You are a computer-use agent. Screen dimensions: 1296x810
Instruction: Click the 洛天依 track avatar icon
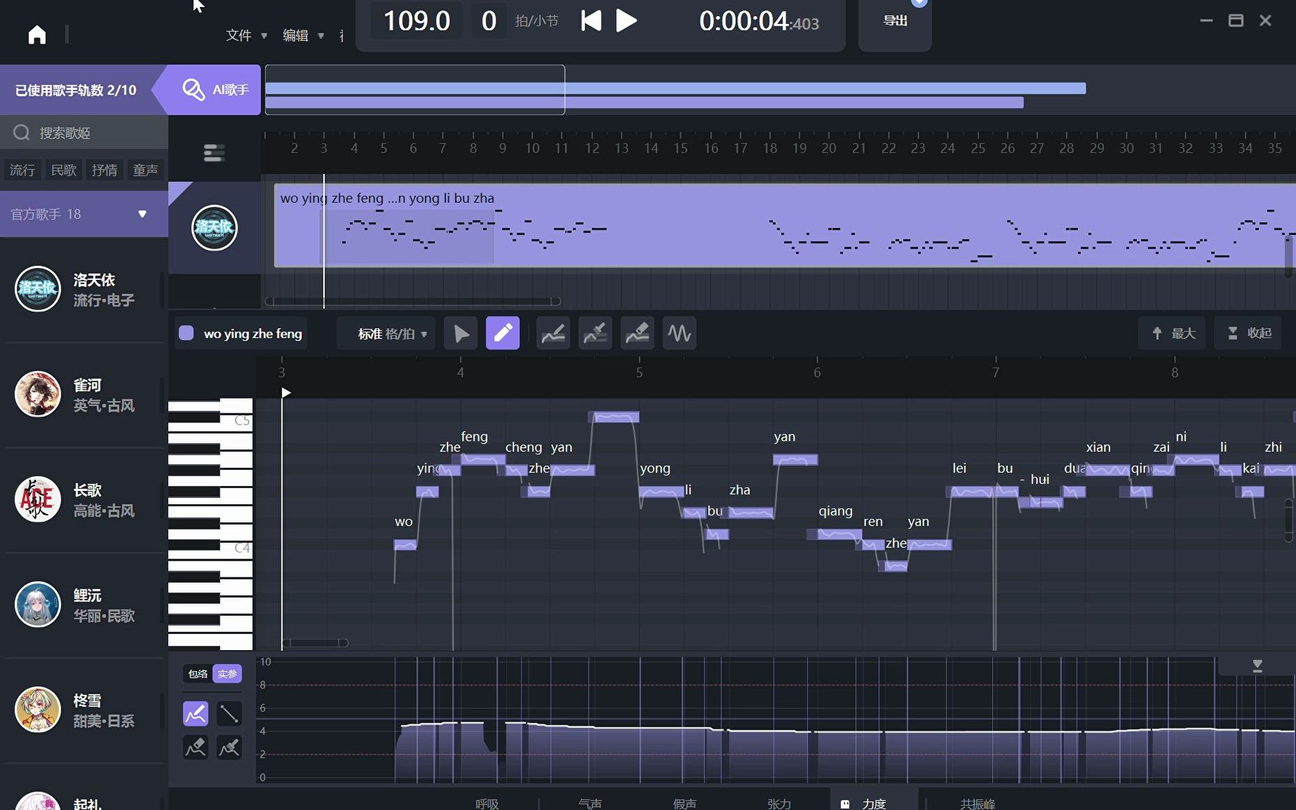click(x=214, y=228)
